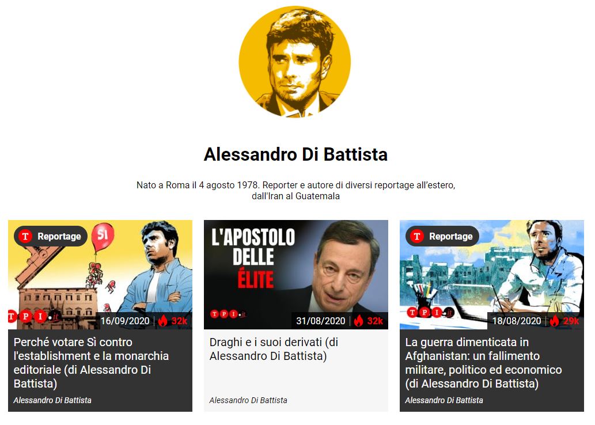Open the Reportage tag on the Afghanistan article
Image resolution: width=595 pixels, height=425 pixels.
pyautogui.click(x=442, y=236)
